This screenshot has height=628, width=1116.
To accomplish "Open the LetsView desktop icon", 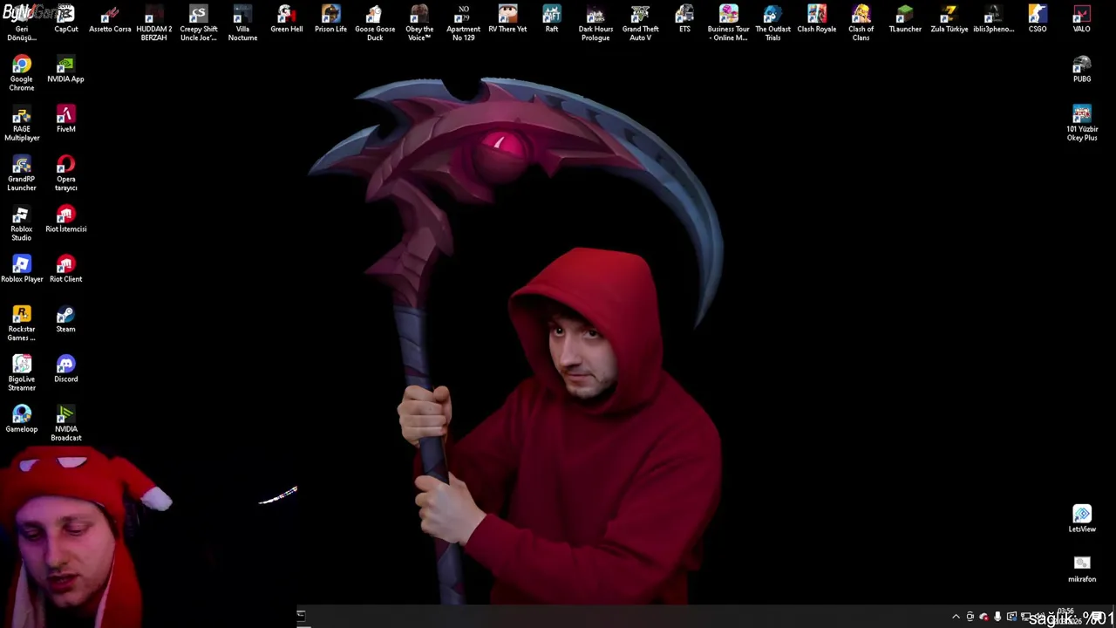I will (1082, 519).
